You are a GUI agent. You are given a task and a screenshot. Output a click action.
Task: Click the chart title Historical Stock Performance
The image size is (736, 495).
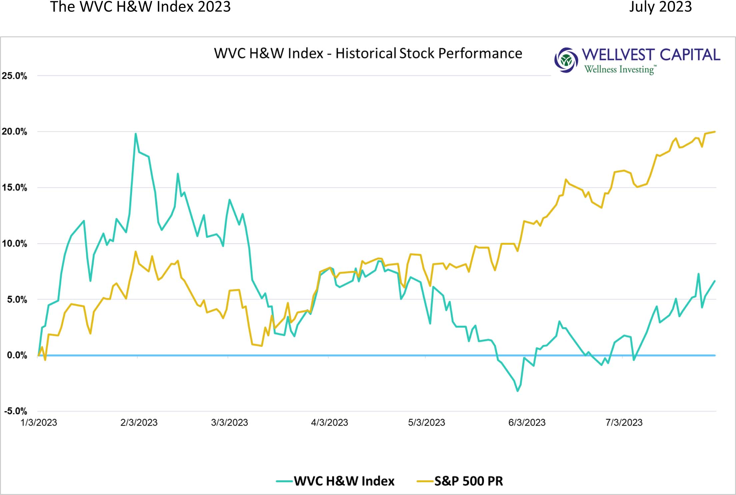(x=368, y=53)
